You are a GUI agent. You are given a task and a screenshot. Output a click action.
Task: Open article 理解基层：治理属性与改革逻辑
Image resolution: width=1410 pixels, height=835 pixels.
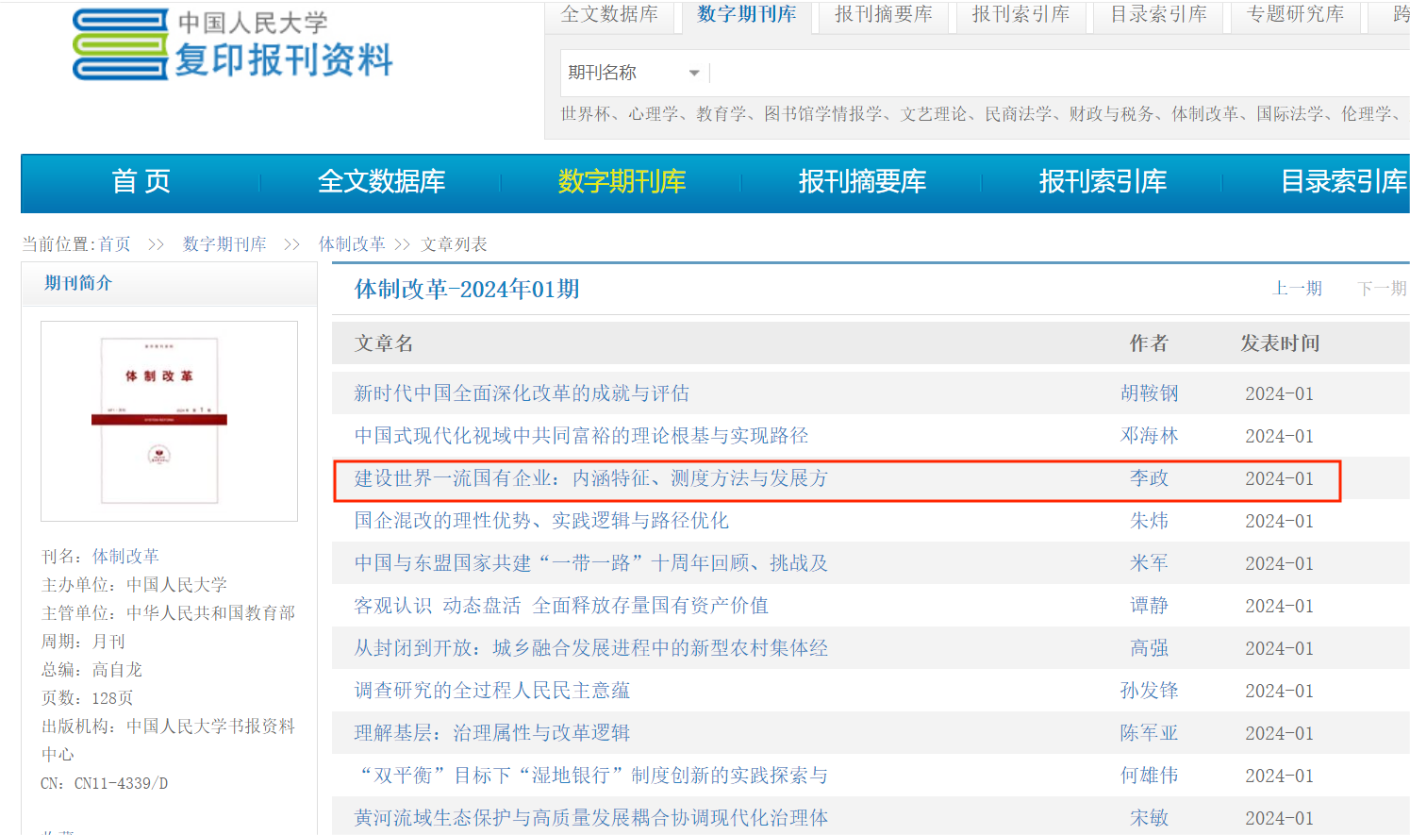491,733
